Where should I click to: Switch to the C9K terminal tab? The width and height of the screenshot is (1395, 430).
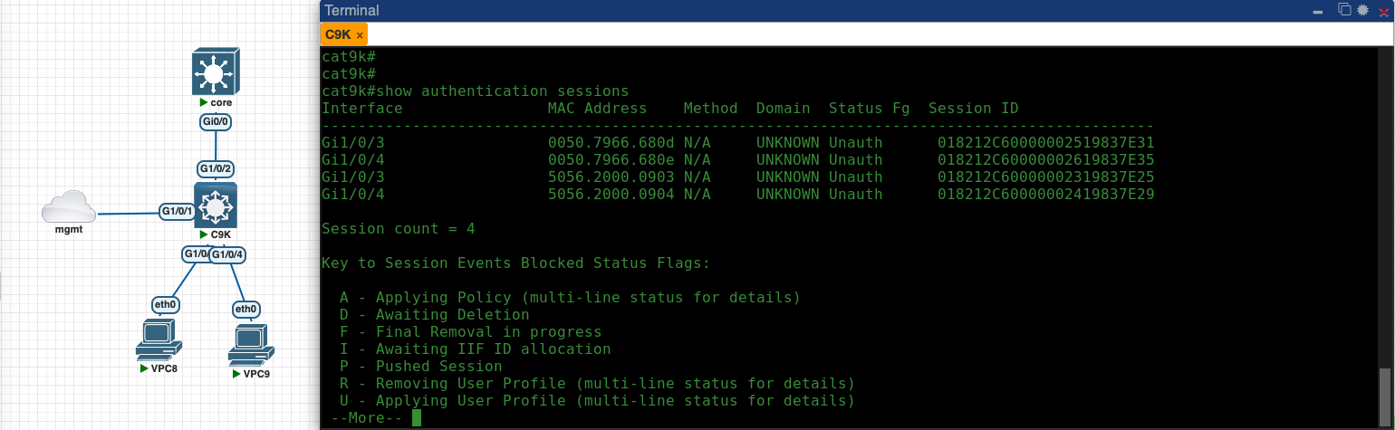[x=338, y=34]
